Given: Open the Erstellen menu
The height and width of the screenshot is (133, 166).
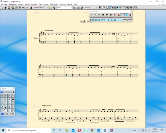Looking at the screenshot, I should (34, 4).
